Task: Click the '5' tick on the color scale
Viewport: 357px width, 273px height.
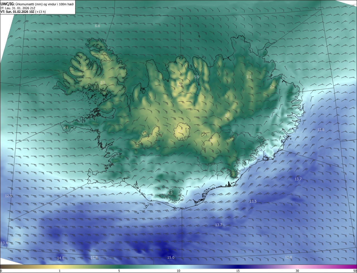Action: [119, 271]
